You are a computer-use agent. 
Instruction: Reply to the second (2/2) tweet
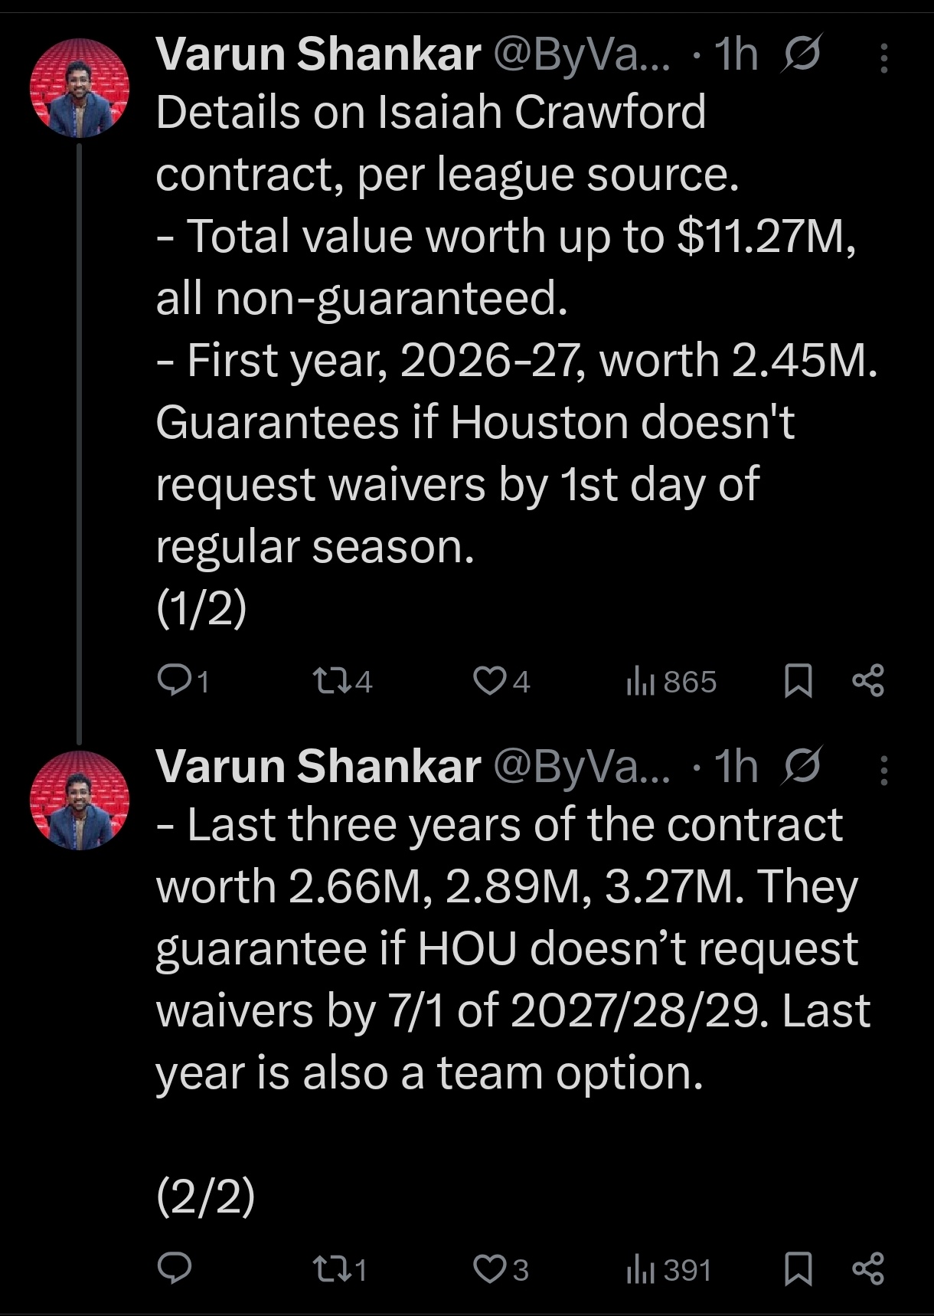point(175,1269)
